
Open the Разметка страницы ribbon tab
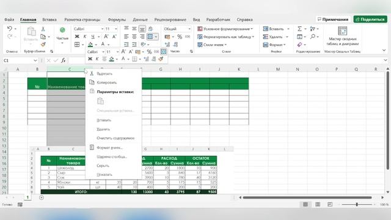[x=82, y=20]
